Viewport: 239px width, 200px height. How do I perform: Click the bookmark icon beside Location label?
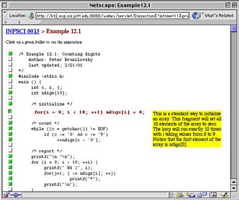click(x=31, y=16)
